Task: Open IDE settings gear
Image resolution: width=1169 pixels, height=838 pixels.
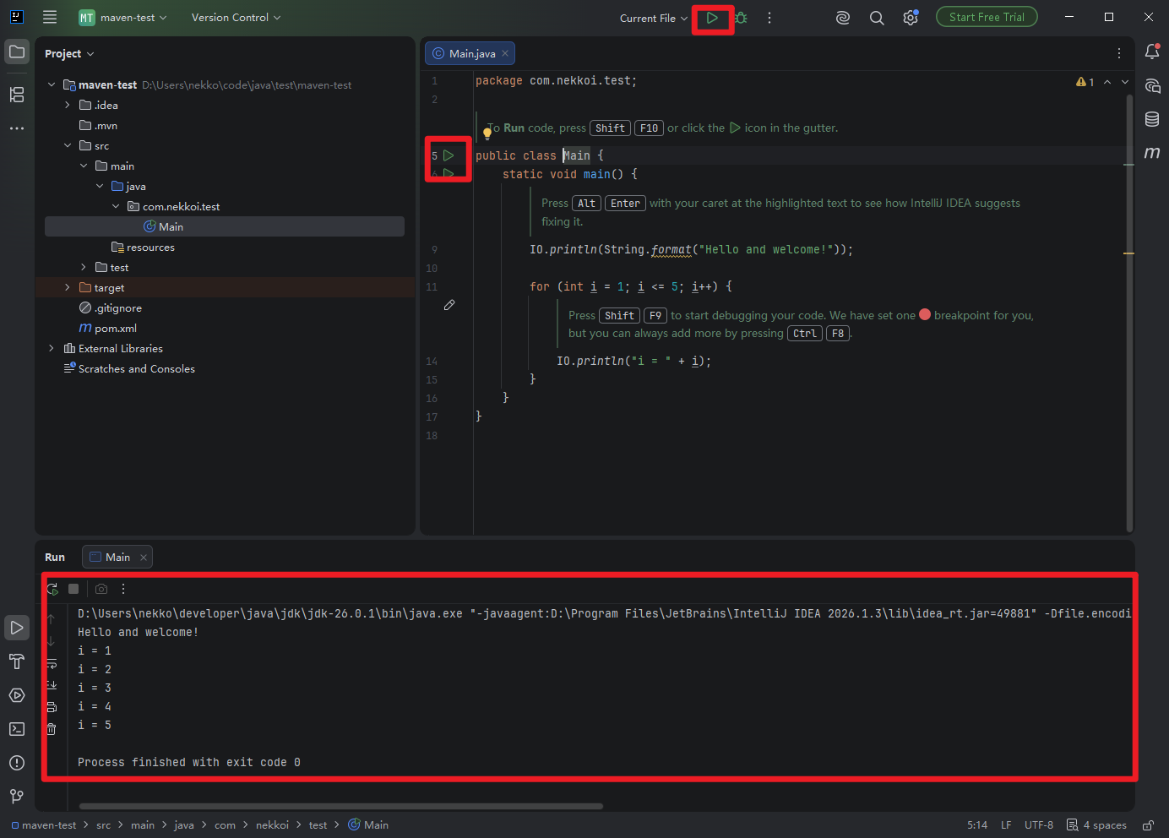Action: tap(911, 18)
